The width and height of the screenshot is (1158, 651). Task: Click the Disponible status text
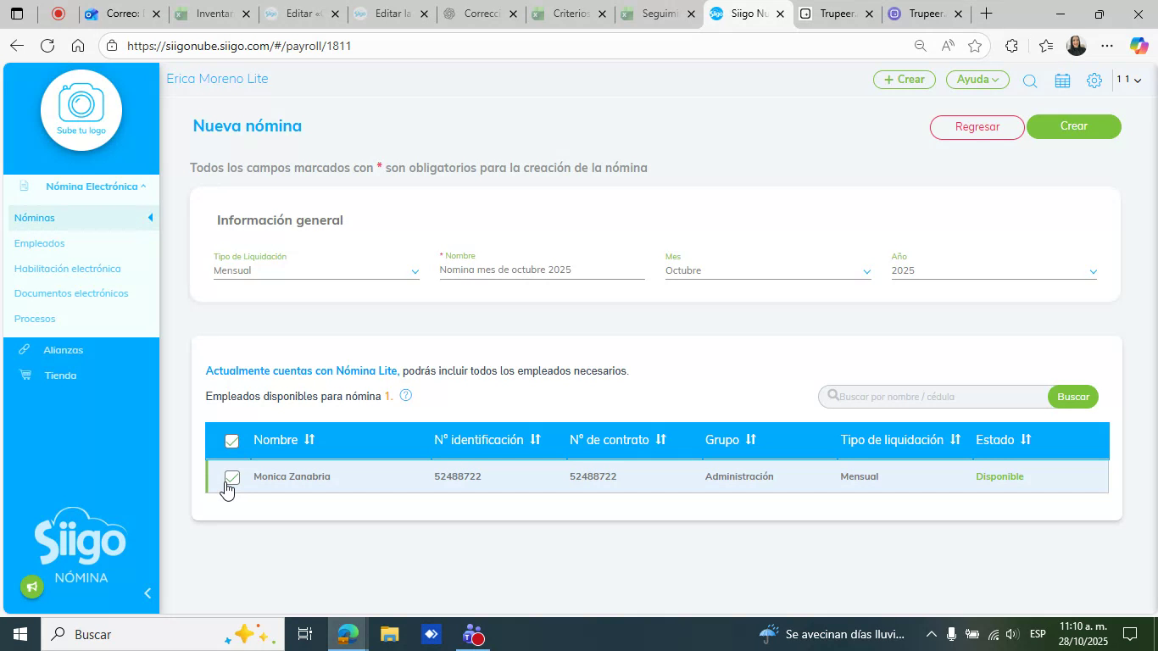point(999,476)
